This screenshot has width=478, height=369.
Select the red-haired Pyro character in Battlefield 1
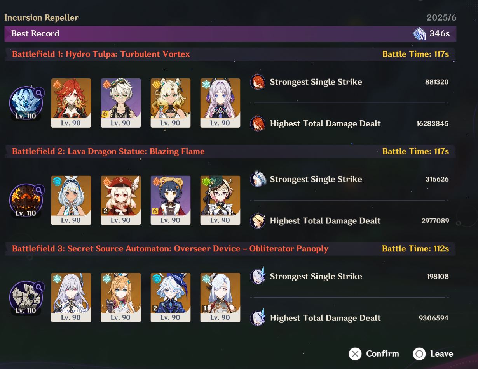71,103
